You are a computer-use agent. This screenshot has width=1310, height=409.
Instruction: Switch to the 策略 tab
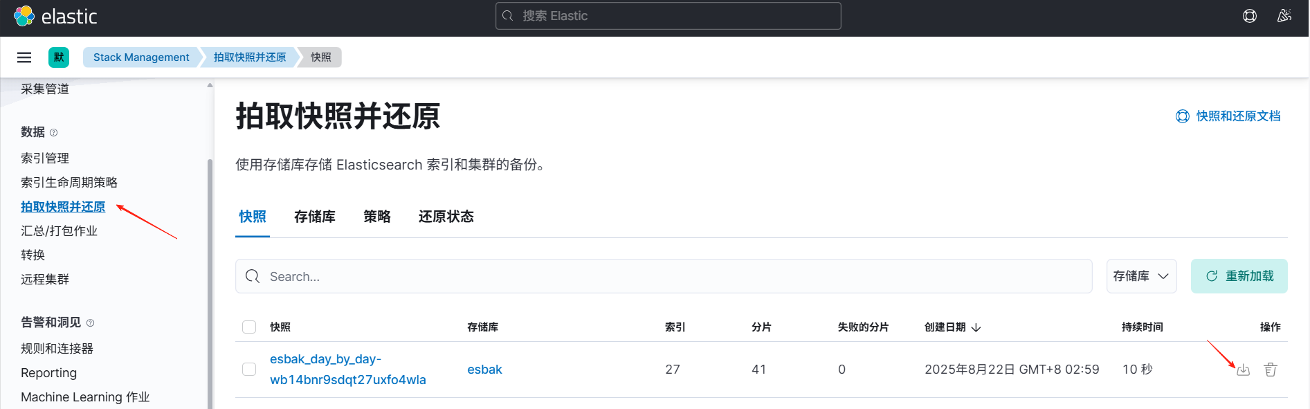point(377,217)
